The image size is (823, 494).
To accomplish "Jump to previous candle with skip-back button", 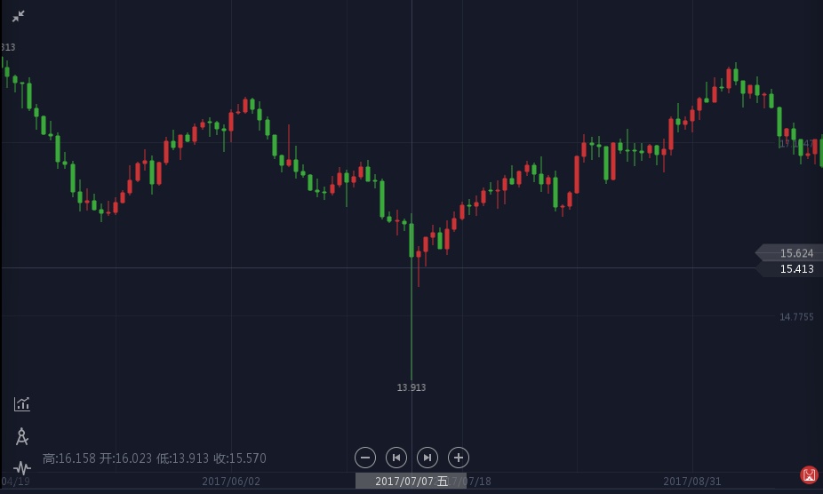I will pos(396,458).
